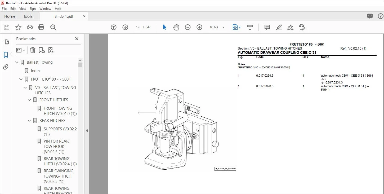
Task: Open the Sign document pen tool
Action: 290,27
